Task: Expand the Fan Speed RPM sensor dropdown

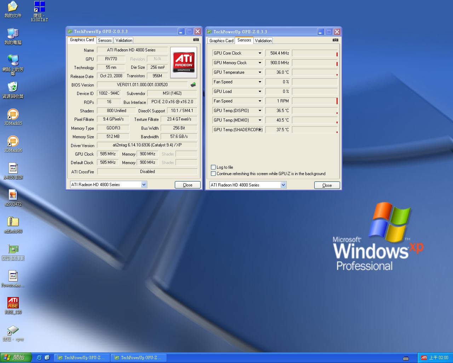Action: click(x=260, y=101)
